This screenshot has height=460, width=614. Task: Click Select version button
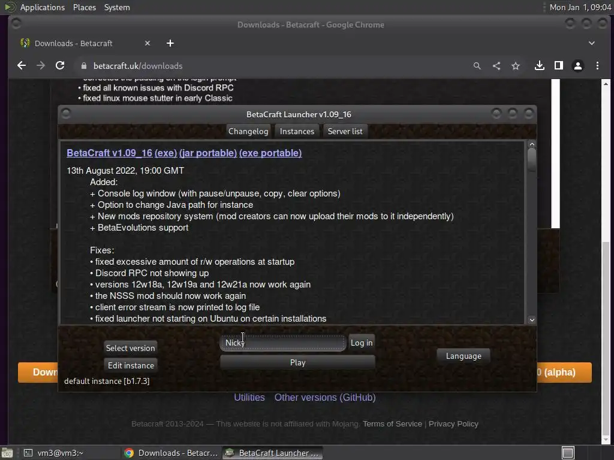pos(130,348)
